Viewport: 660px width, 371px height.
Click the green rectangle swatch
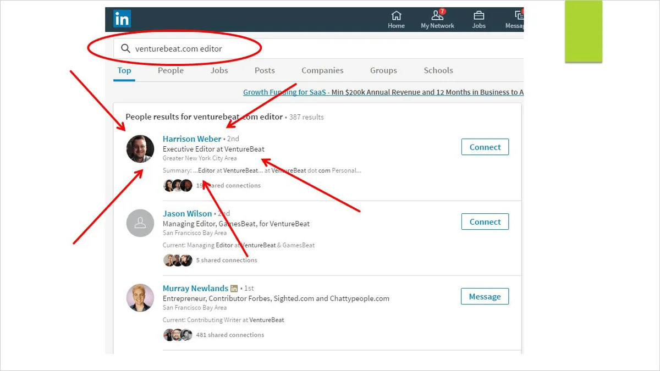click(x=584, y=31)
